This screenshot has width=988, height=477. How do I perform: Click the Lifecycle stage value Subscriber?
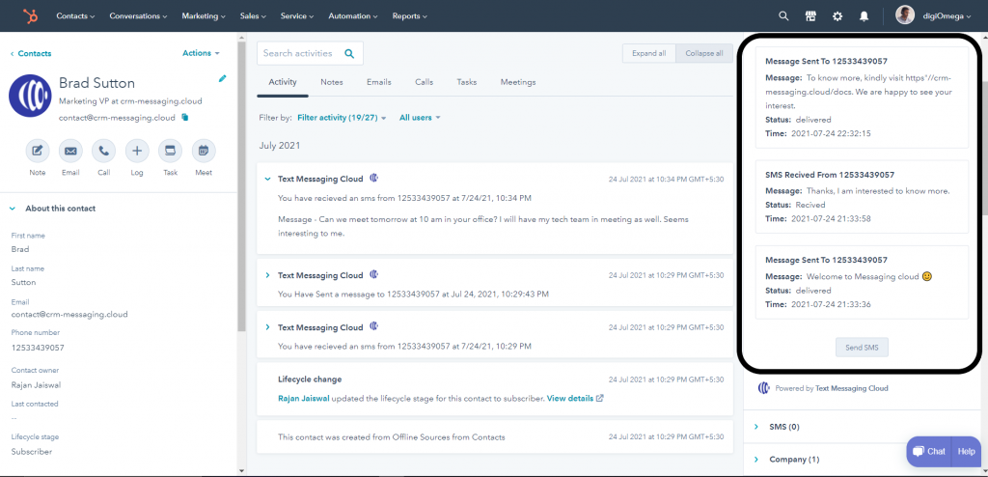pos(32,453)
